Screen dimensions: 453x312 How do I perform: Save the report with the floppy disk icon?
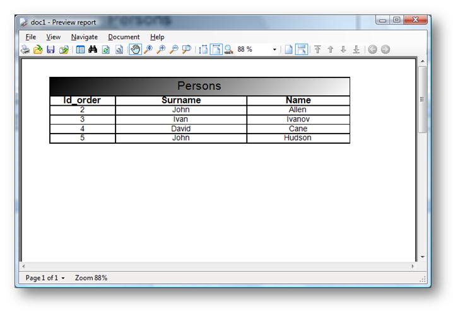pos(51,50)
